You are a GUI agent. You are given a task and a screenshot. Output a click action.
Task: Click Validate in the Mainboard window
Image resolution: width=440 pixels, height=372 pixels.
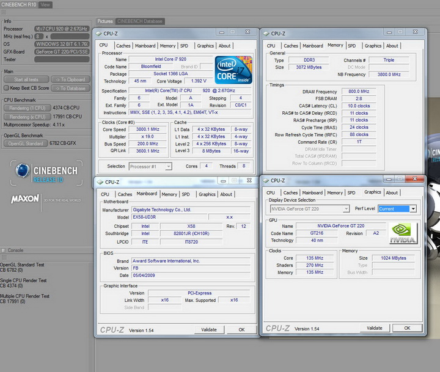(209, 330)
